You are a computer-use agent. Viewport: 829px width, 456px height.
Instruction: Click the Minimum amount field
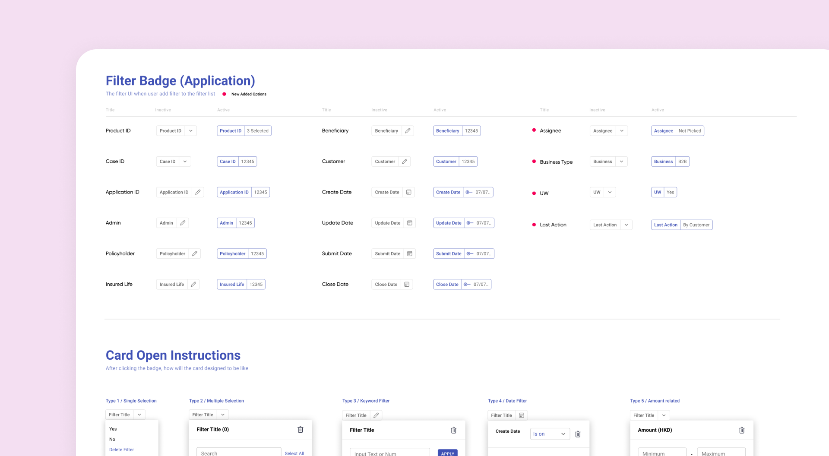click(x=662, y=452)
